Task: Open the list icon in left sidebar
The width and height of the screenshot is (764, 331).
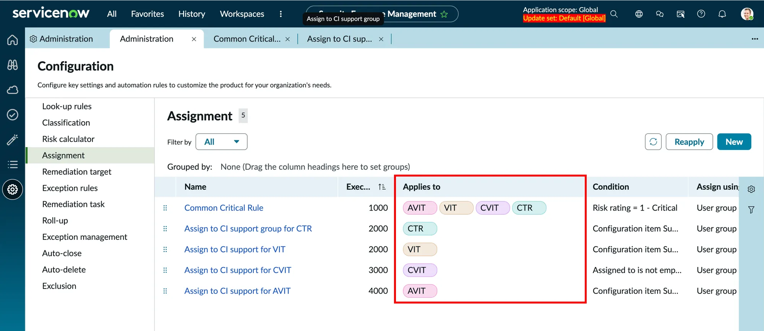Action: pos(12,164)
